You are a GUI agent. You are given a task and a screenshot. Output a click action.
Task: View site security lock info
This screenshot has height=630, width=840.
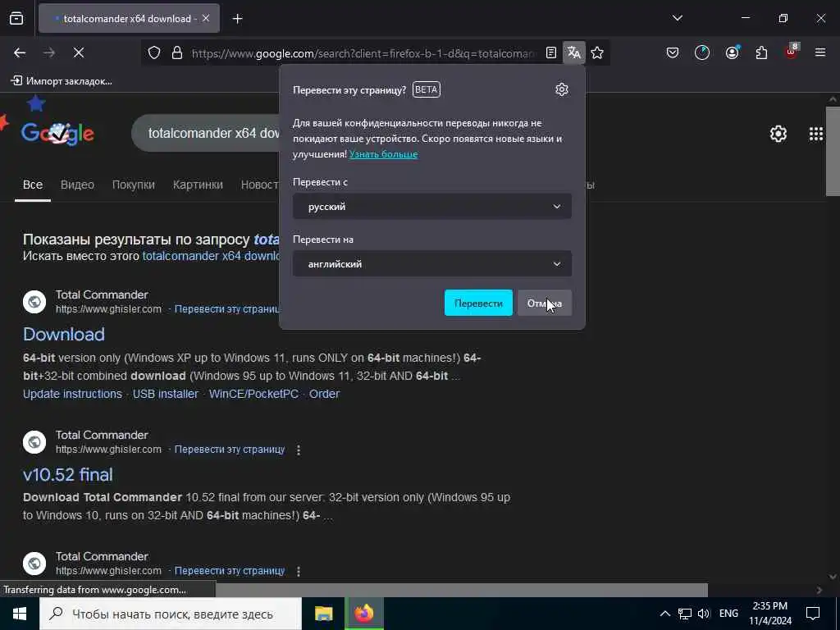point(177,52)
